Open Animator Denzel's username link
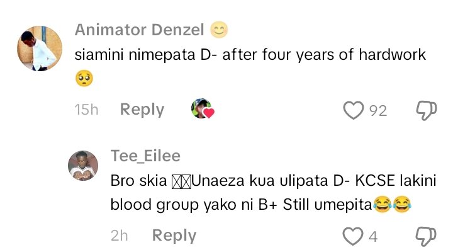453x252 pixels. (139, 30)
